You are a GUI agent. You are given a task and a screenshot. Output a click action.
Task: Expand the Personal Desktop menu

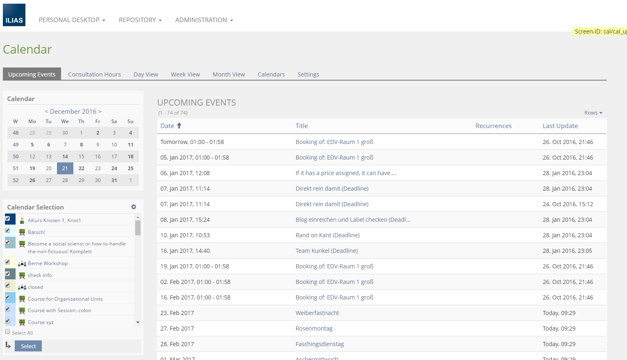click(x=72, y=20)
